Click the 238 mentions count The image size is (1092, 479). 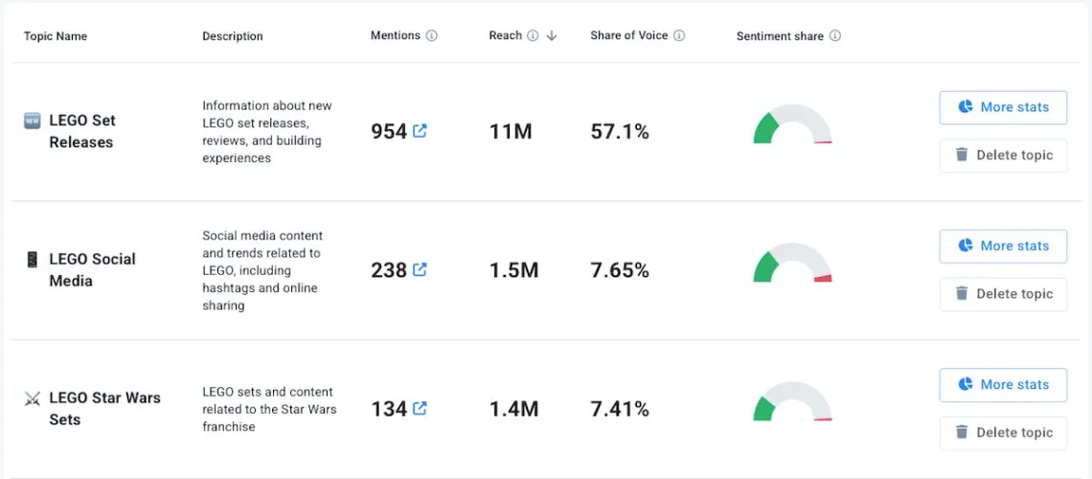click(389, 269)
